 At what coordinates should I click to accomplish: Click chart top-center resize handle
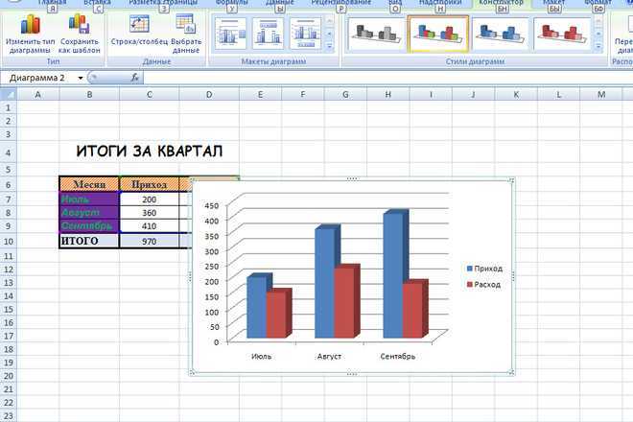pyautogui.click(x=352, y=178)
